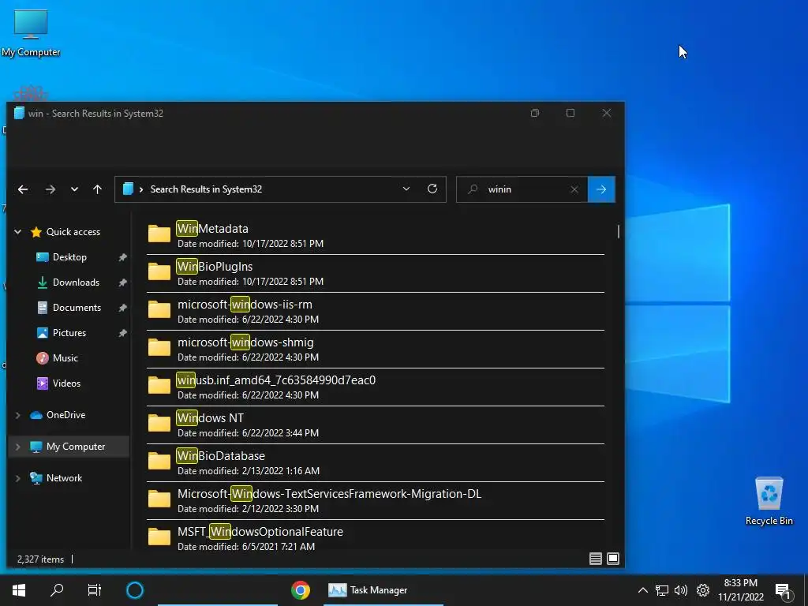Select the Recycle Bin desktop icon
The width and height of the screenshot is (808, 606).
[x=769, y=500]
